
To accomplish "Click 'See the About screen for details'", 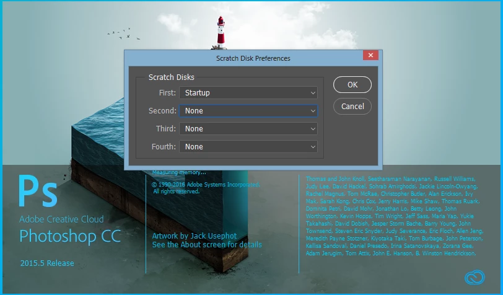I will pyautogui.click(x=207, y=245).
